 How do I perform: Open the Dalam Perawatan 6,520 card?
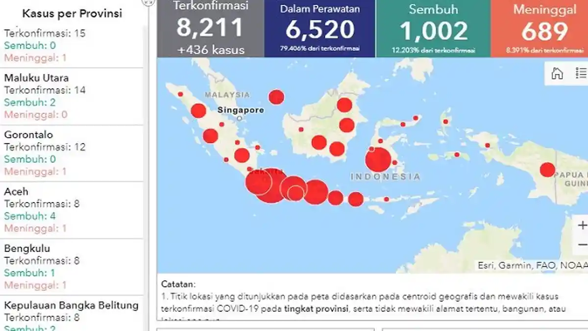click(x=320, y=28)
